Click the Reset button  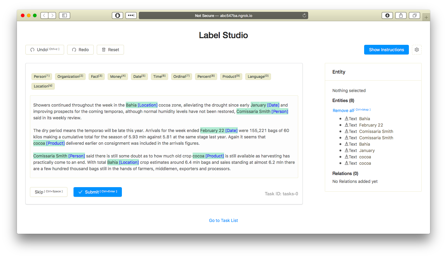tap(110, 50)
